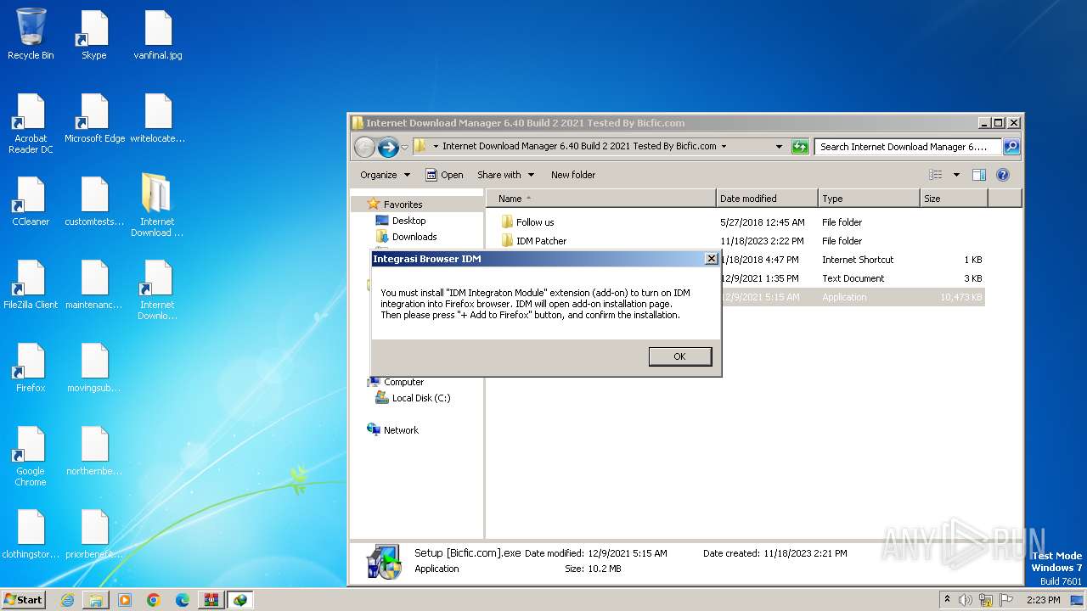Open Acrobat Reader DC shortcut
This screenshot has width=1087, height=611.
(31, 123)
